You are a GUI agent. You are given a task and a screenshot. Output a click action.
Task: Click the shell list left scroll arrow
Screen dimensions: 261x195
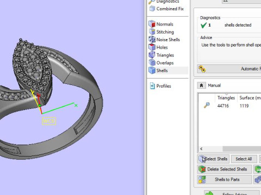point(201,149)
